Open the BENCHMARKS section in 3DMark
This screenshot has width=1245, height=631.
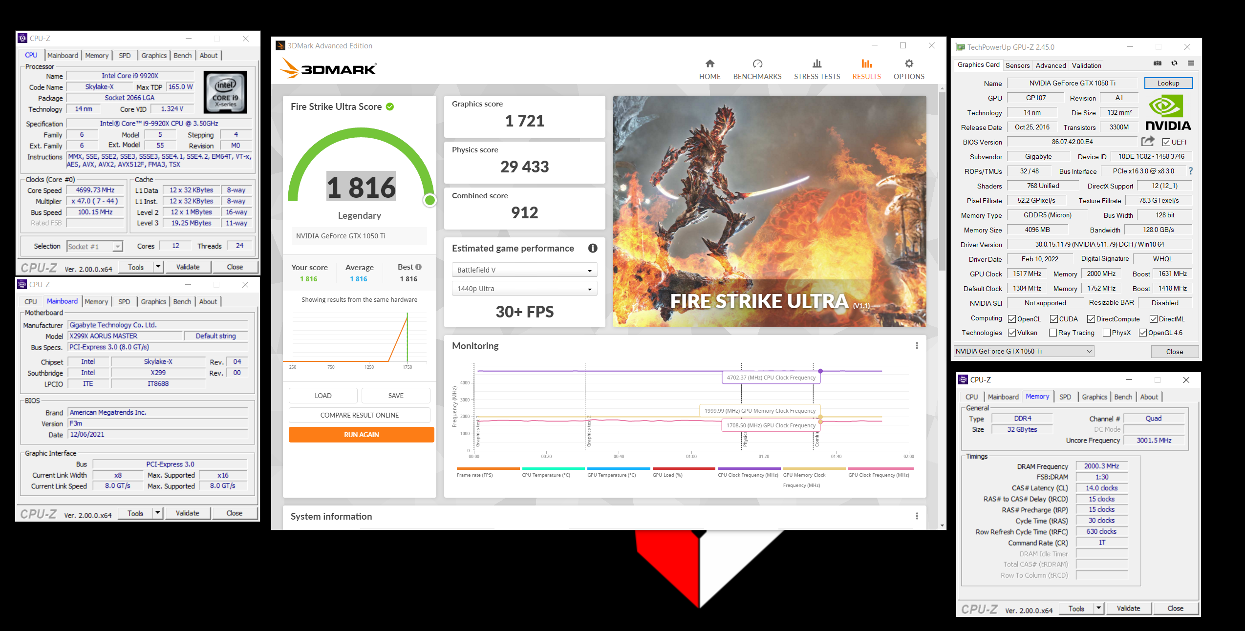(757, 69)
